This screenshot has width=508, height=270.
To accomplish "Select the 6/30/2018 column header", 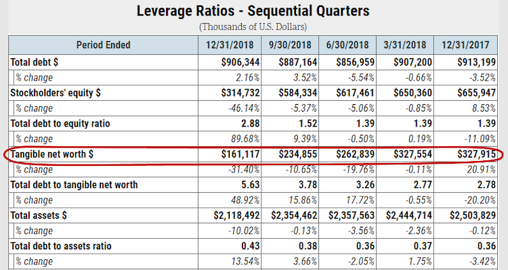I will coord(347,45).
